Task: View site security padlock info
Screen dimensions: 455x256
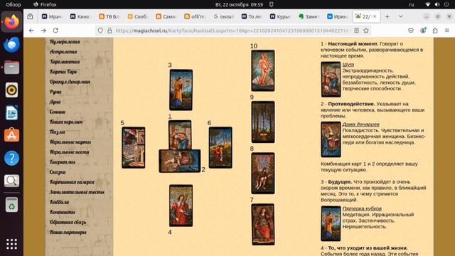Action: pyautogui.click(x=109, y=31)
